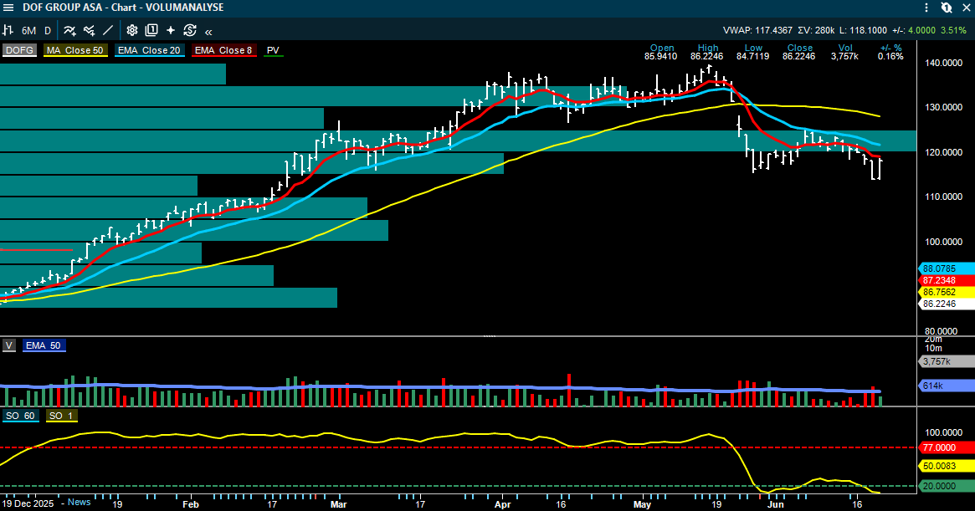Open the add indicator tool
975x511 pixels.
point(69,30)
